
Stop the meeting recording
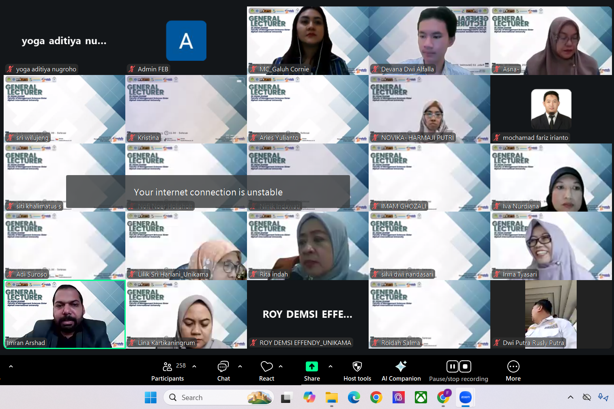coord(465,366)
